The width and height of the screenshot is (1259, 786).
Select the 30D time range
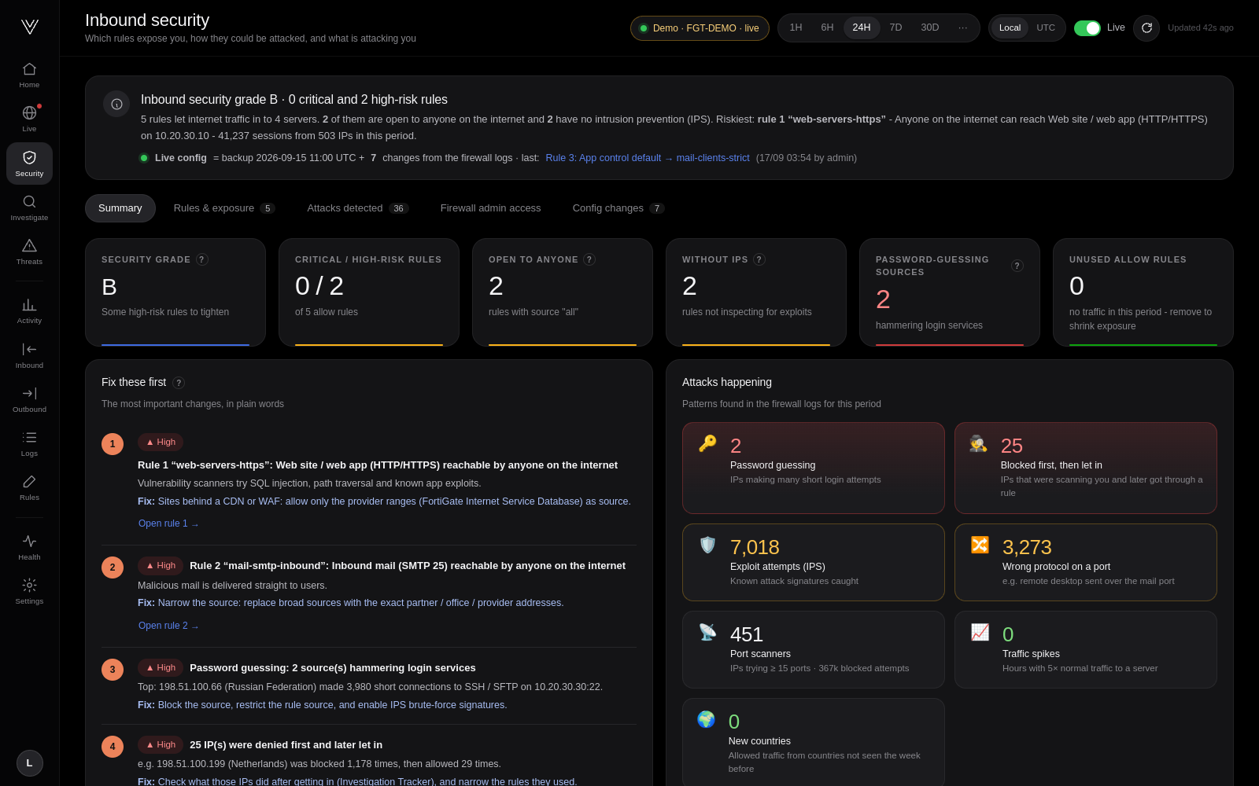point(930,28)
